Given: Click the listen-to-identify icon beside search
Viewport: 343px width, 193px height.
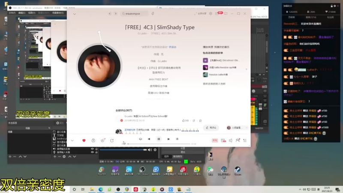Looking at the screenshot, I should [153, 14].
